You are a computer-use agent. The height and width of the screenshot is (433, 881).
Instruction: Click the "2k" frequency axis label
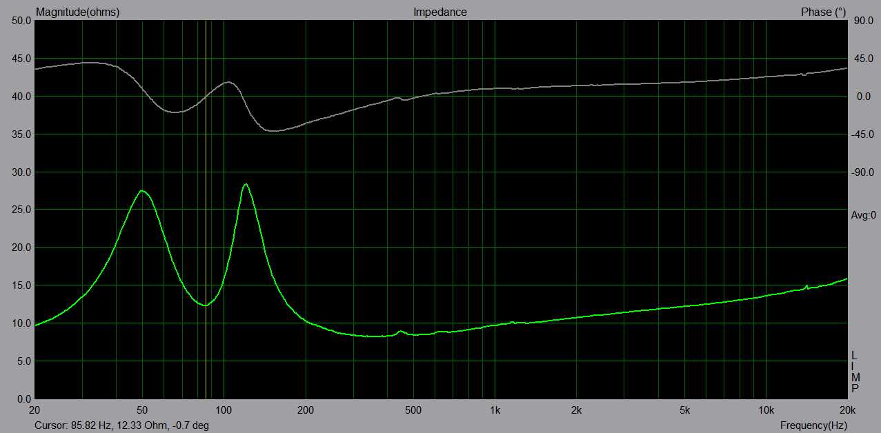pos(576,410)
